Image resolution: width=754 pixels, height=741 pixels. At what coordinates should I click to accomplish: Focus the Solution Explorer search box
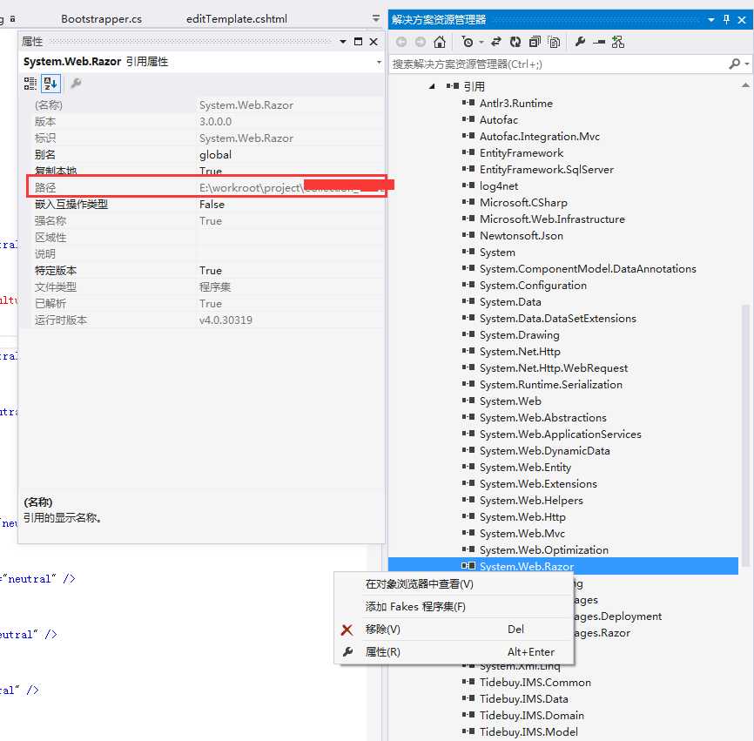[558, 64]
